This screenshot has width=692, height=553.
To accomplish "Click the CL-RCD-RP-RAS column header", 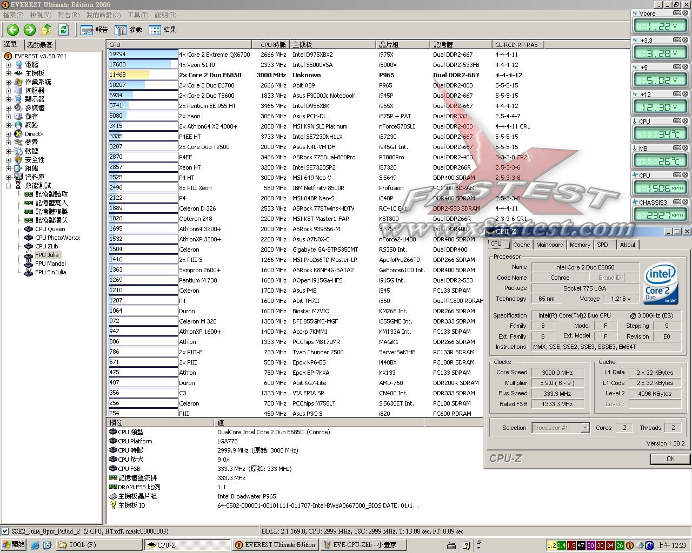I will pos(518,45).
